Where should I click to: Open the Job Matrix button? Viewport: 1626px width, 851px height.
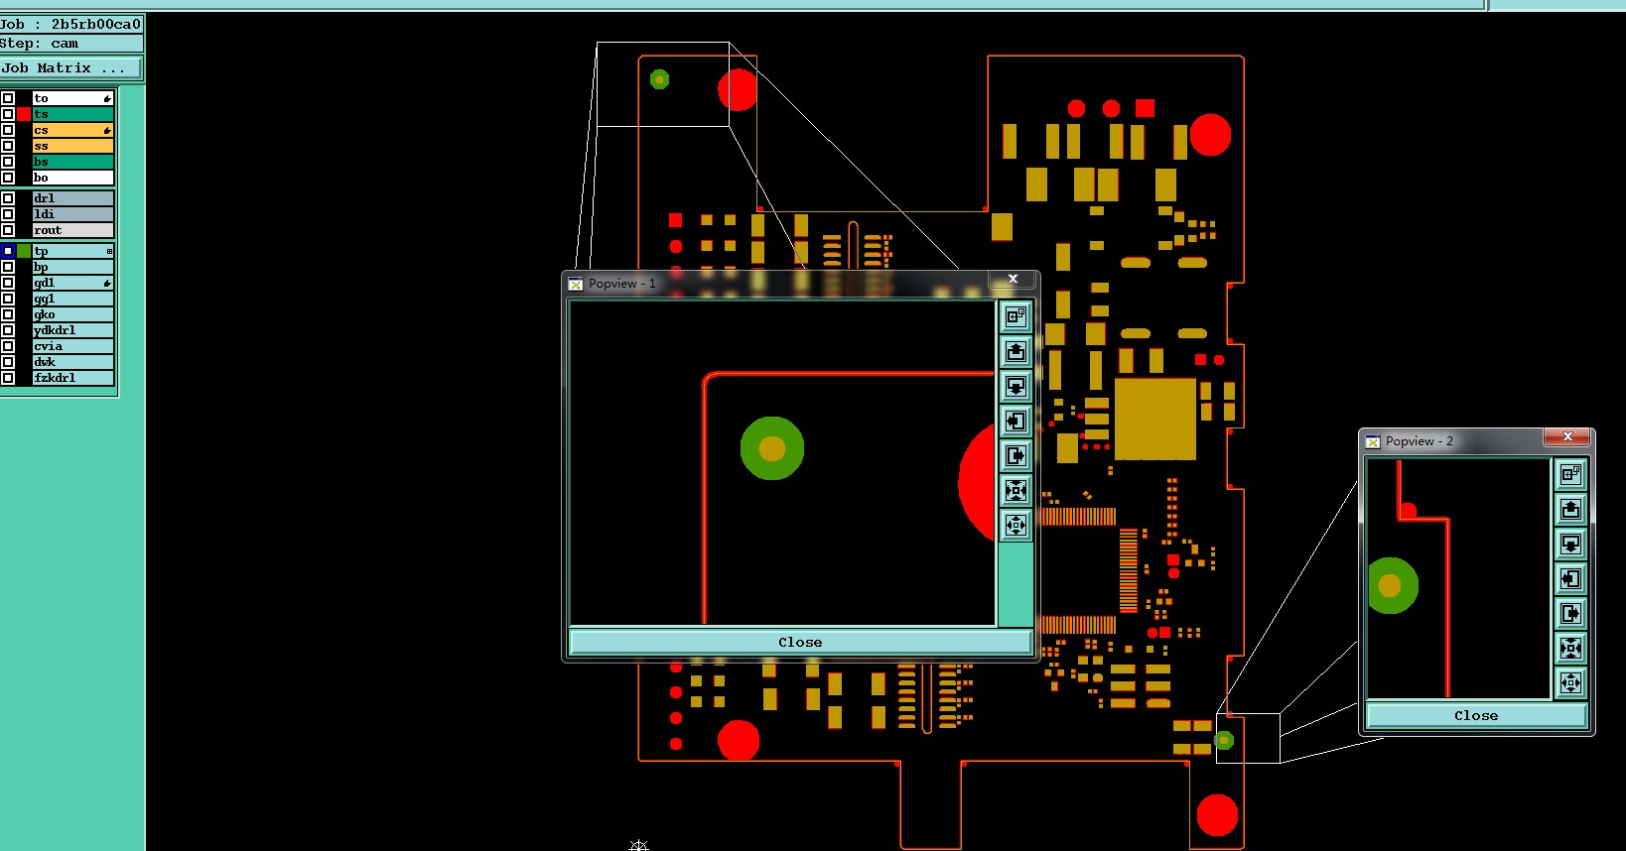coord(71,67)
